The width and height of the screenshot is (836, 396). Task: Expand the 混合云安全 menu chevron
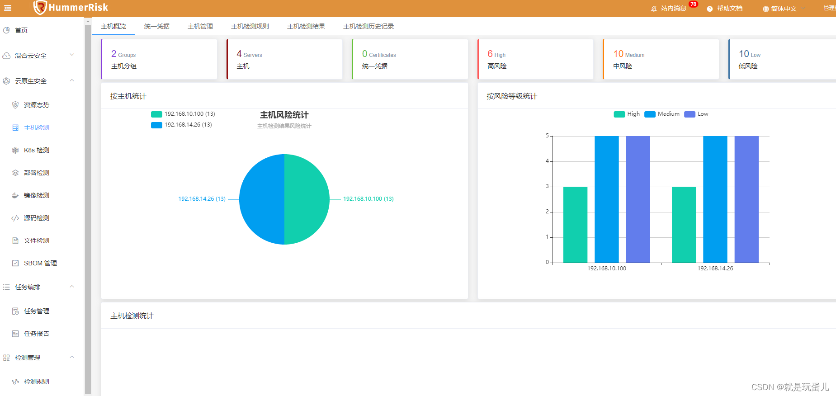click(72, 55)
